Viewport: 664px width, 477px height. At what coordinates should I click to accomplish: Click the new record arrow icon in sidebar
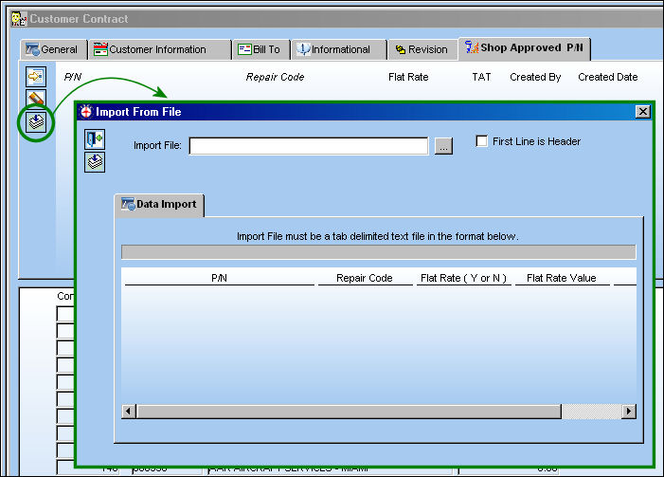click(36, 76)
